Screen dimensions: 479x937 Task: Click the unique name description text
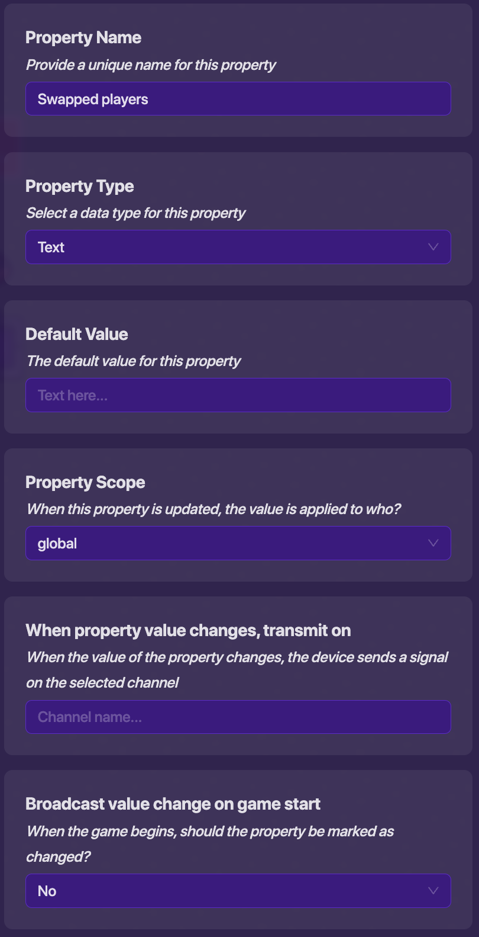coord(151,65)
